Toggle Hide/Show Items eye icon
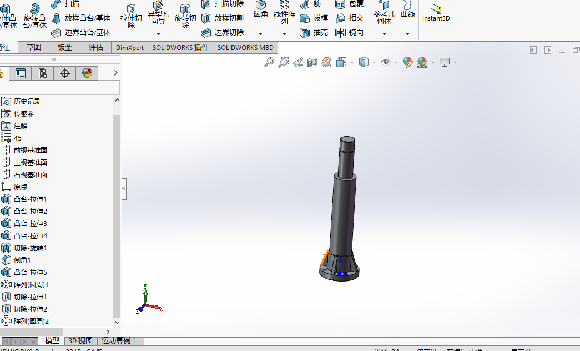 click(386, 62)
